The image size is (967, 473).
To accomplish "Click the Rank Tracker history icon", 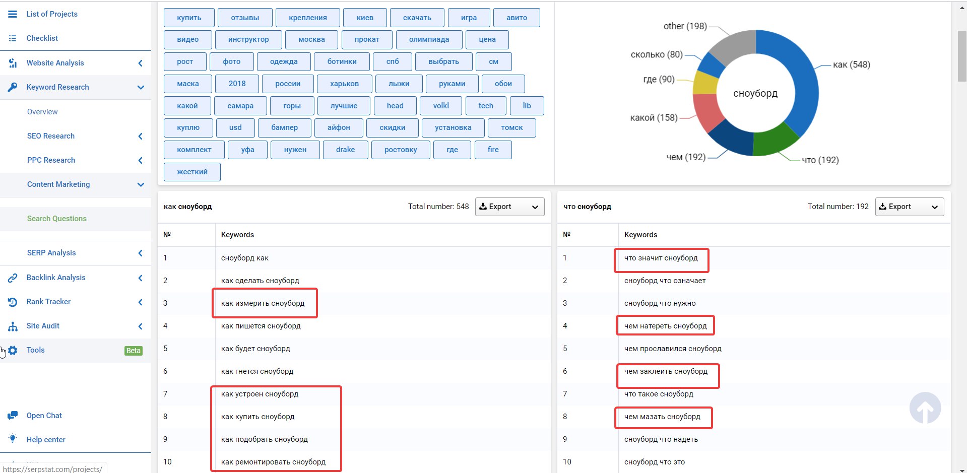I will [13, 302].
